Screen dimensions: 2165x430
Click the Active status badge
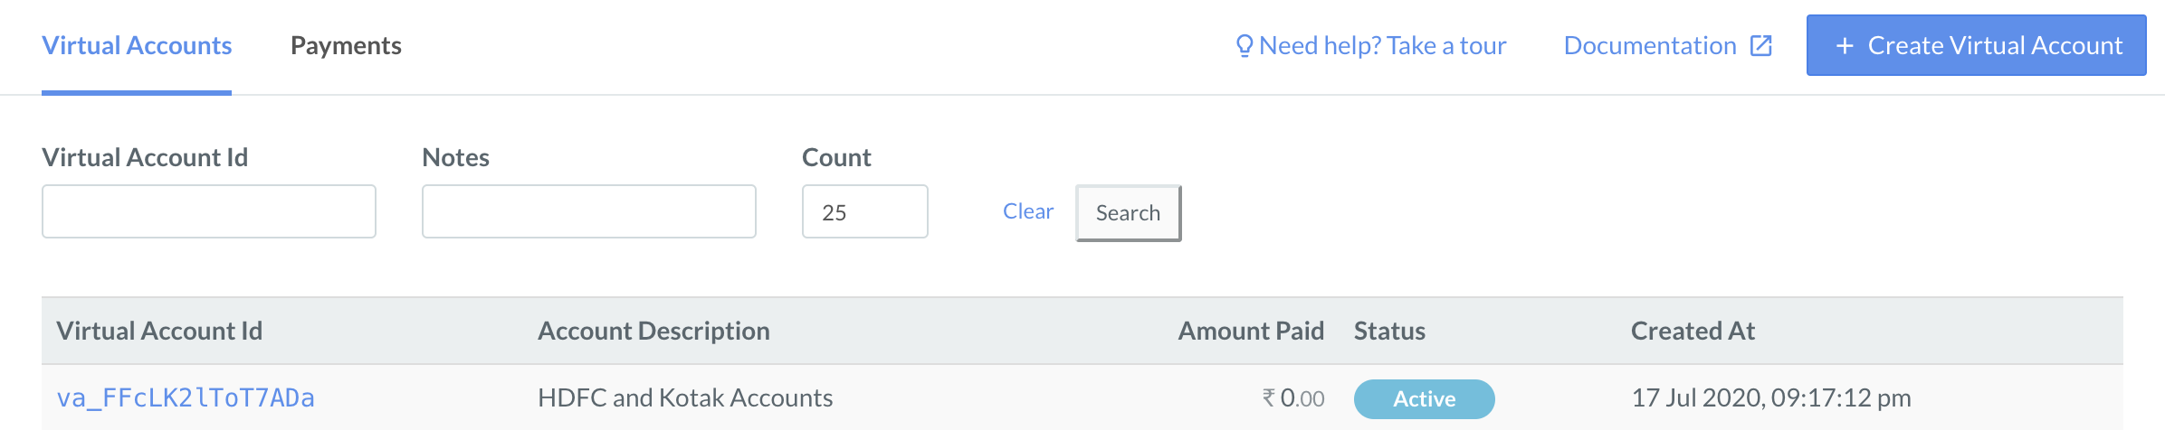pyautogui.click(x=1424, y=399)
